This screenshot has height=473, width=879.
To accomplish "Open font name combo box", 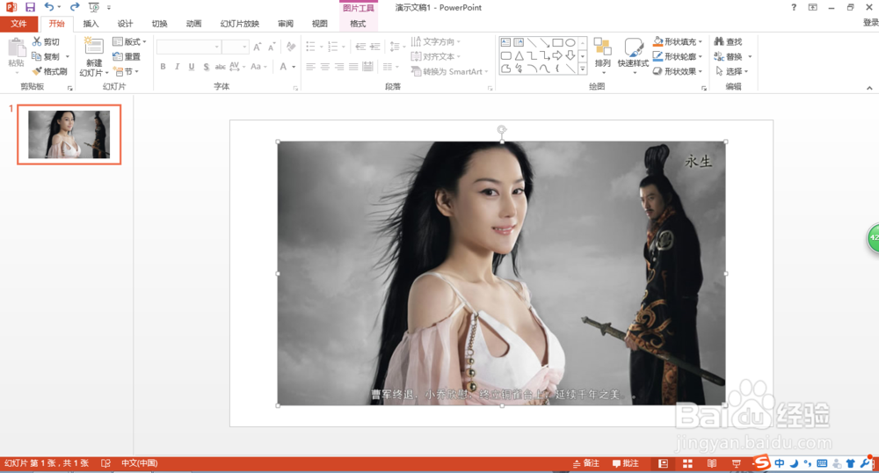I will (188, 47).
